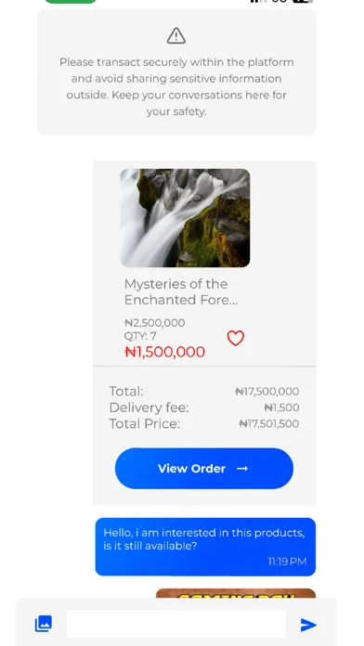This screenshot has height=646, width=364.
Task: Focus the chat message input field
Action: (x=176, y=624)
